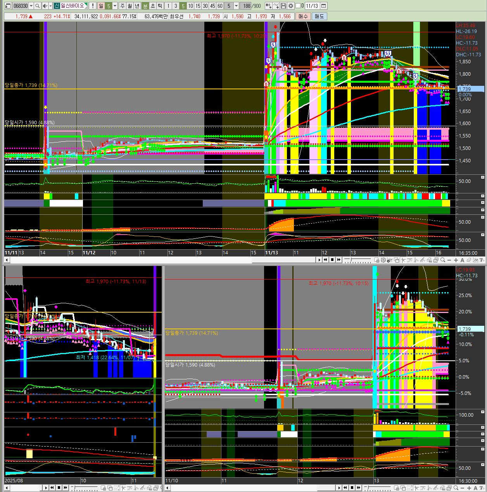Select the 1 minute interval button
Image resolution: width=487 pixels, height=492 pixels.
pyautogui.click(x=168, y=6)
